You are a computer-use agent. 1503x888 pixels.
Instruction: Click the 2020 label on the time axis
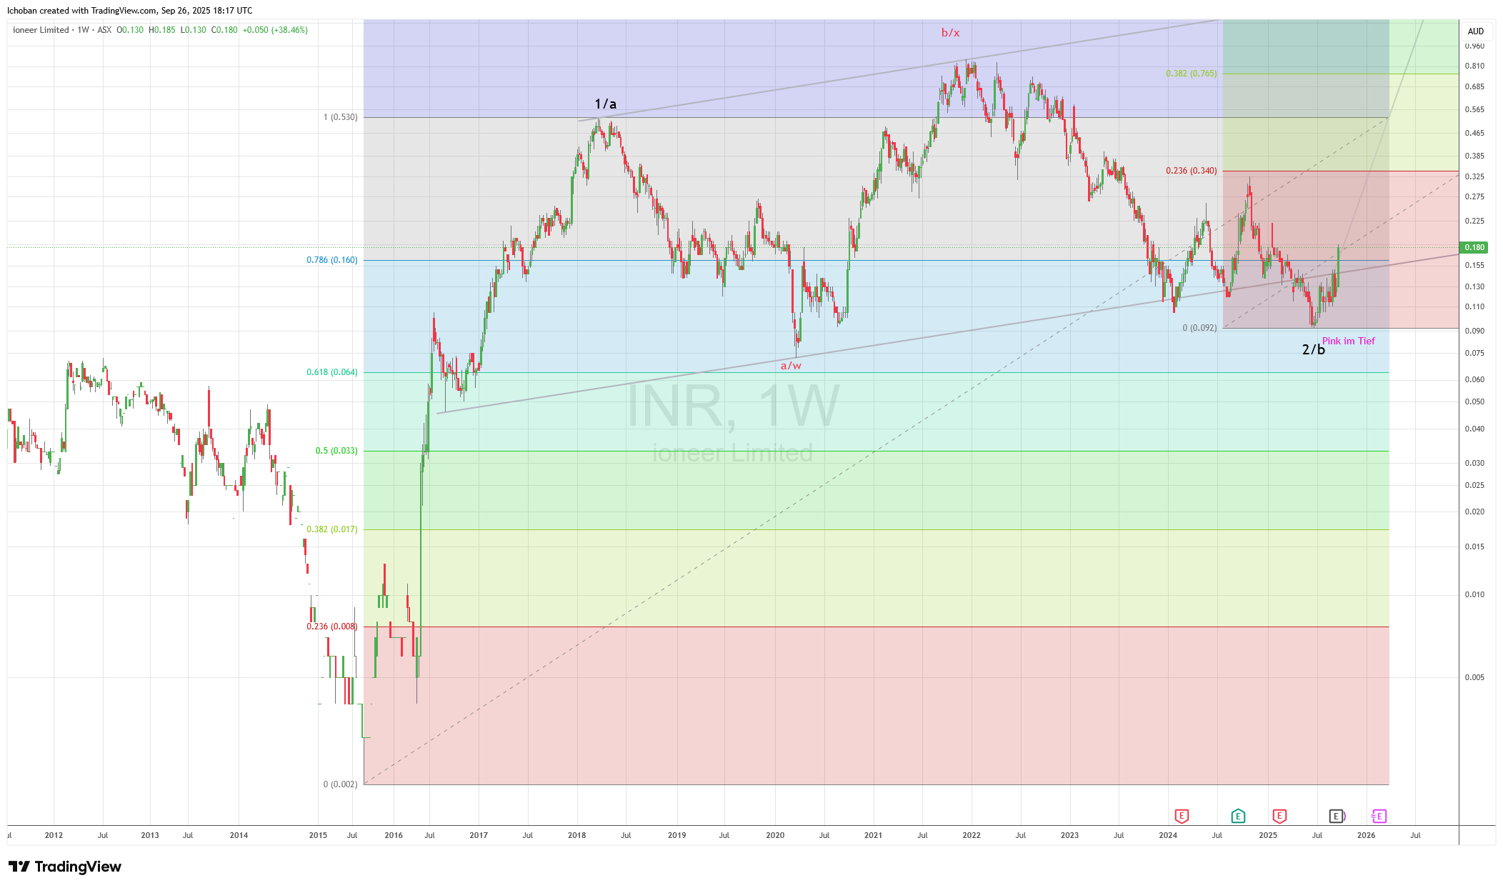coord(774,835)
